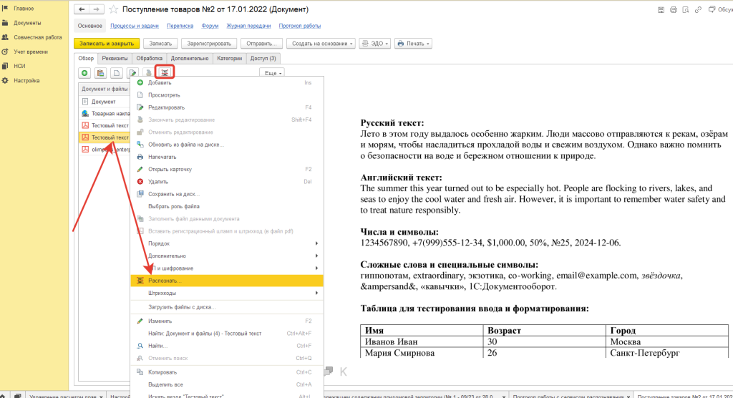Select the Документ row in file list

(x=103, y=102)
